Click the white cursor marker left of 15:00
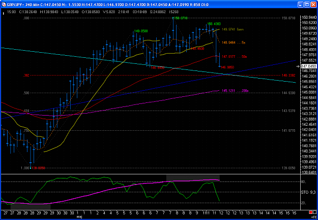This screenshot has height=220, width=318. (x=4, y=14)
